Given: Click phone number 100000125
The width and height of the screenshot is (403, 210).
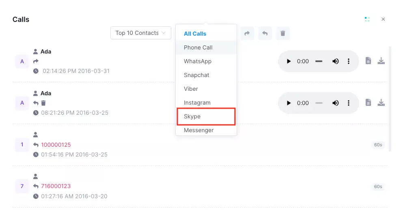Looking at the screenshot, I should click(x=56, y=145).
